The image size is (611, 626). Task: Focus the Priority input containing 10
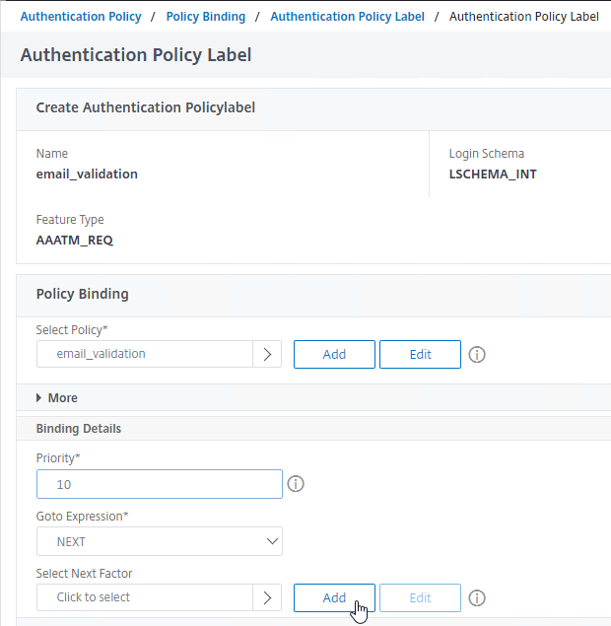160,484
